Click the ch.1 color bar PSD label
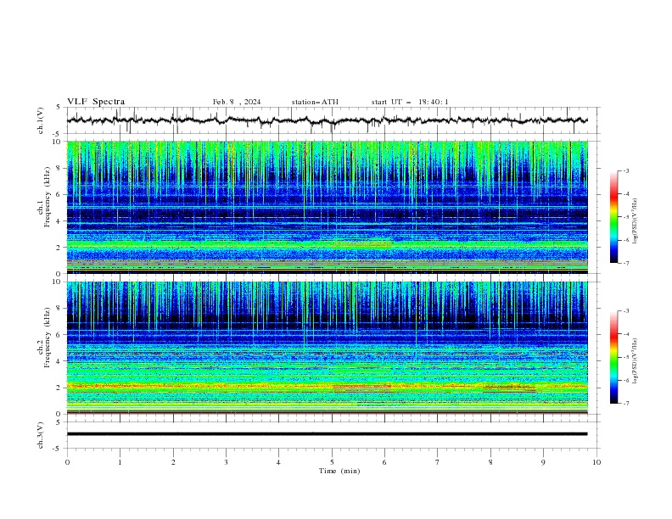This screenshot has height=519, width=672. tap(635, 221)
